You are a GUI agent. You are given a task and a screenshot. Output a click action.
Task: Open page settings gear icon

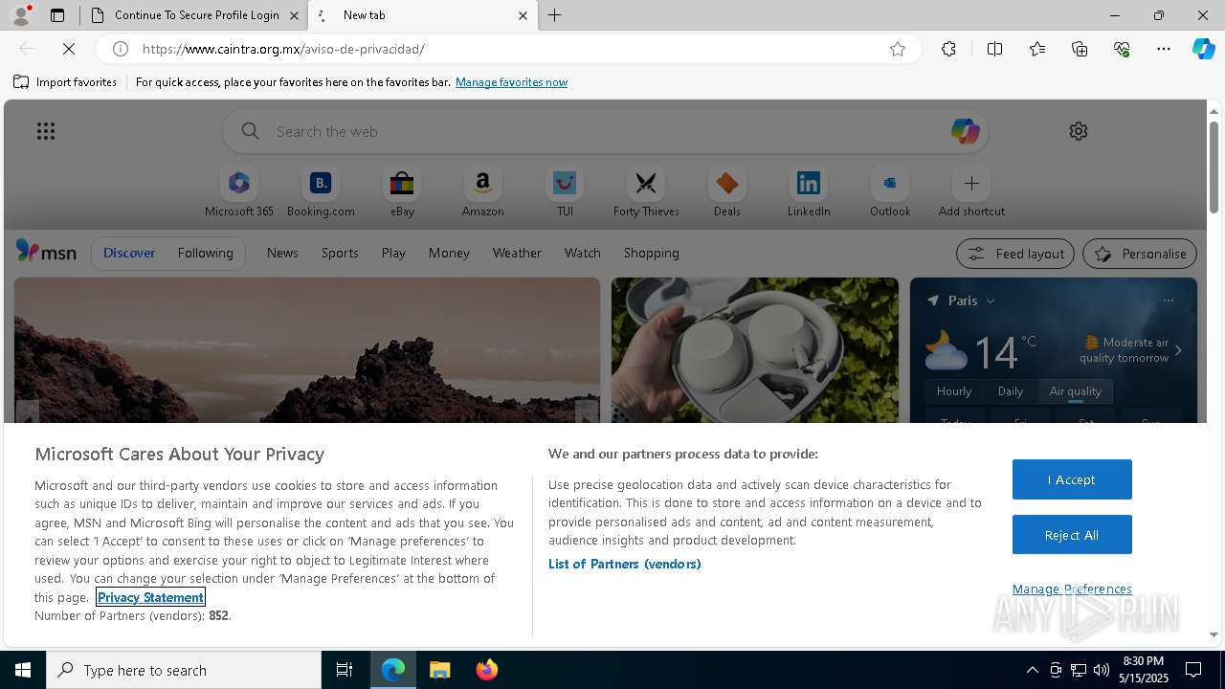(x=1079, y=131)
